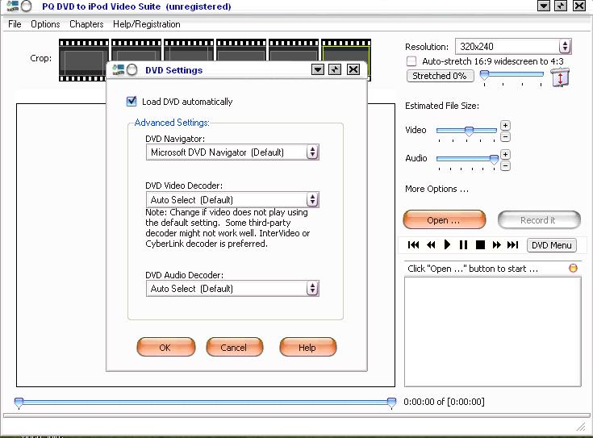Maximize the DVD Settings dialog
This screenshot has height=438, width=593.
click(335, 69)
